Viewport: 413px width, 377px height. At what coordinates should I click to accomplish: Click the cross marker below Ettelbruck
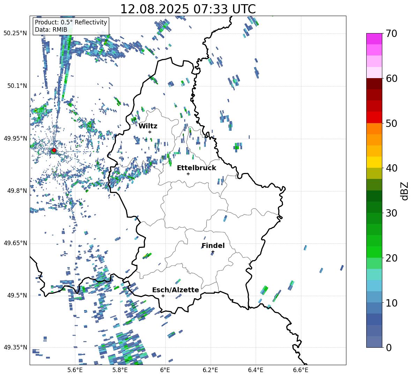(x=188, y=174)
